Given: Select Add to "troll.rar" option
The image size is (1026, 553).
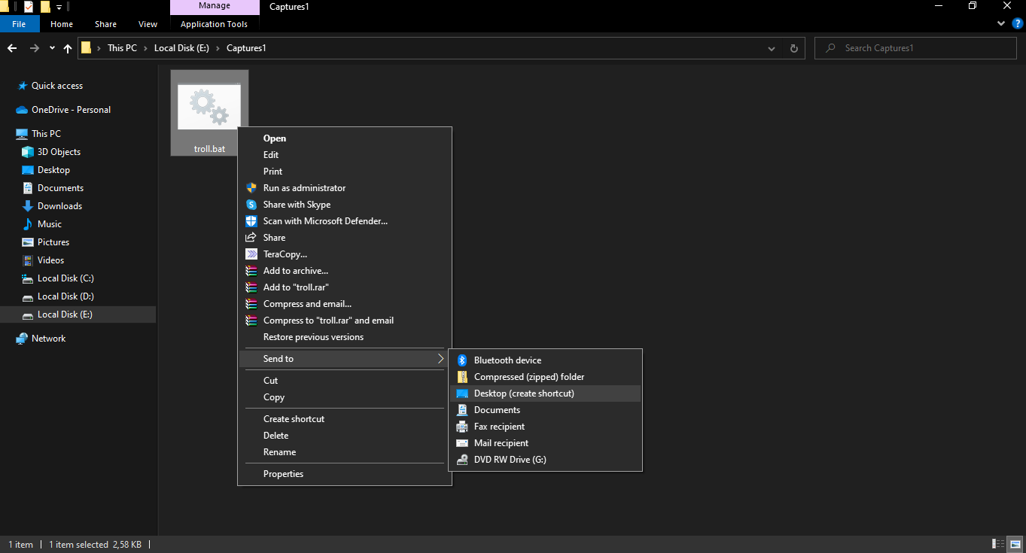Looking at the screenshot, I should click(x=345, y=287).
